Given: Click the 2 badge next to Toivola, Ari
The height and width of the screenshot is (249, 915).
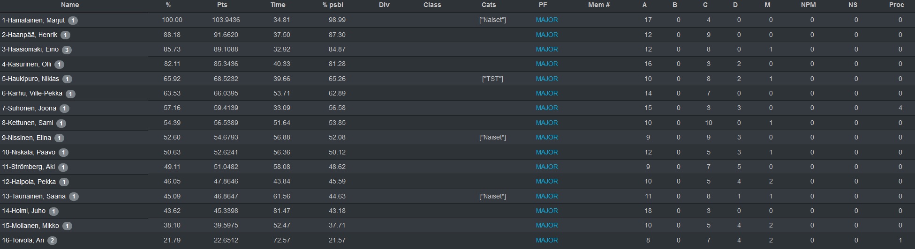Looking at the screenshot, I should [x=53, y=241].
